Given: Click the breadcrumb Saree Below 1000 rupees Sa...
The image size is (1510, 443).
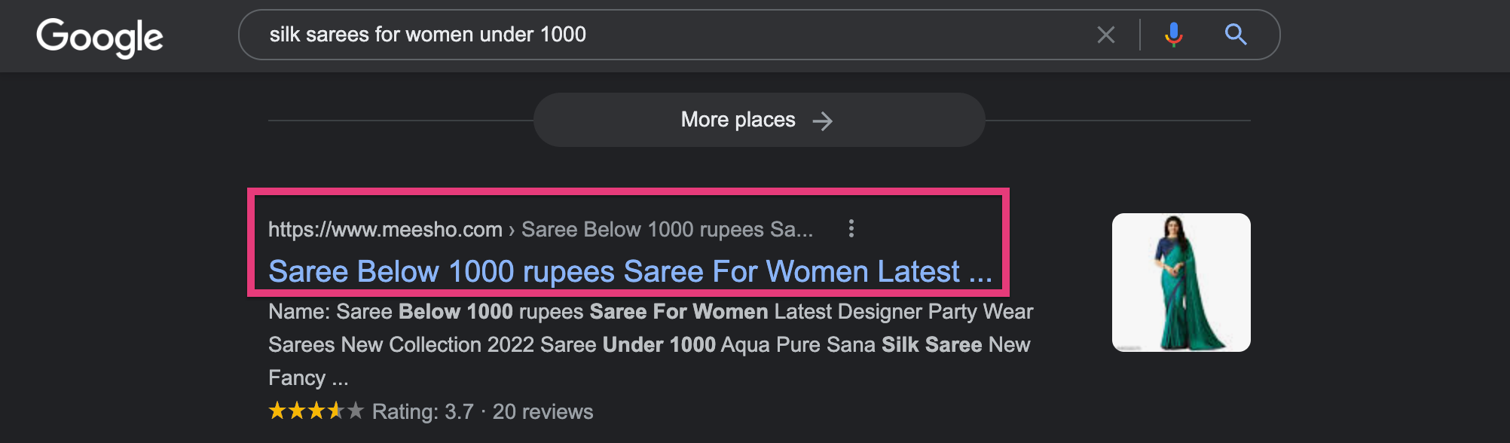Looking at the screenshot, I should [x=667, y=229].
